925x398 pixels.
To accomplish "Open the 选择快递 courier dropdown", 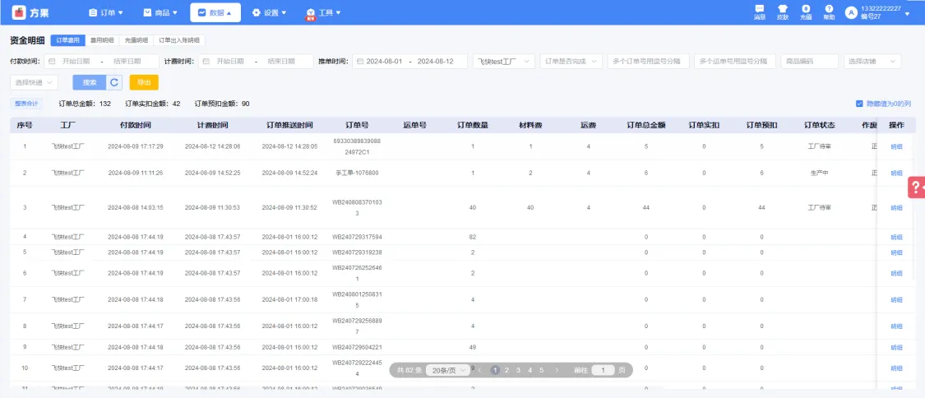I will click(x=35, y=82).
